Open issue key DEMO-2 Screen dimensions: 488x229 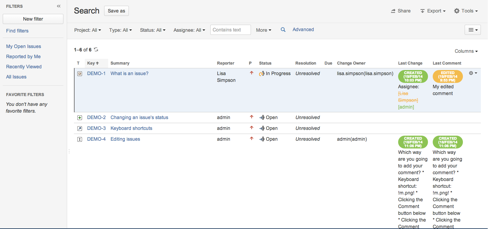[x=96, y=117]
